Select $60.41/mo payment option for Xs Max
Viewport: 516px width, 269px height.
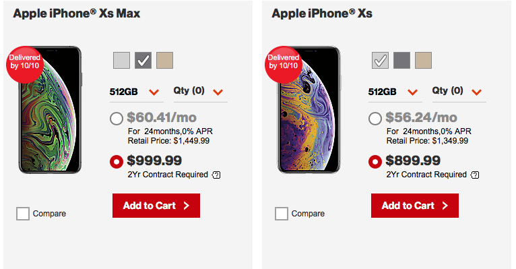point(117,119)
